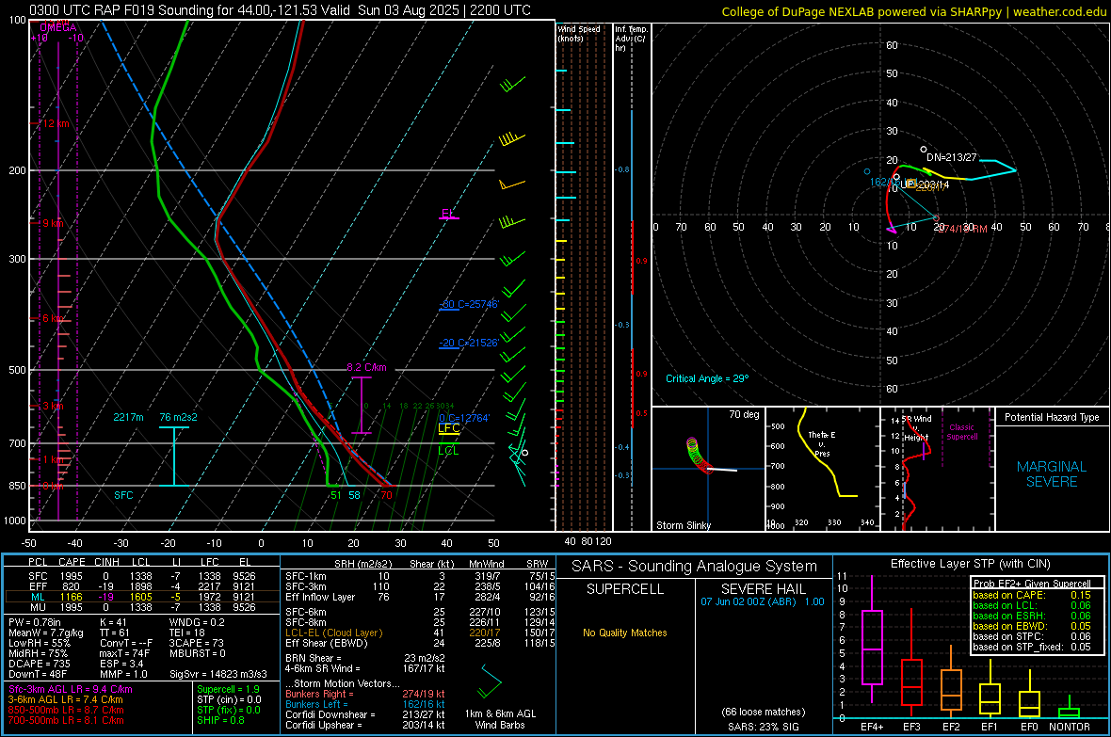
Task: Click the 'based on CAPE: 0.15' probability line
Action: coord(1032,595)
